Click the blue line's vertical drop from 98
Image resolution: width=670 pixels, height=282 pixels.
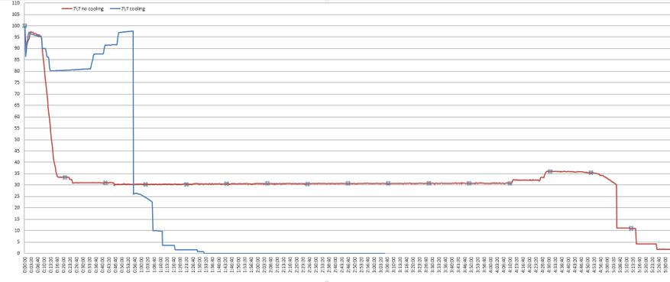(x=134, y=112)
